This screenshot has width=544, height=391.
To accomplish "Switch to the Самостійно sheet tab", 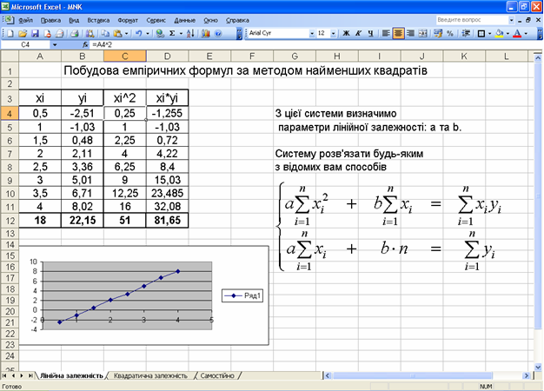I will point(217,375).
